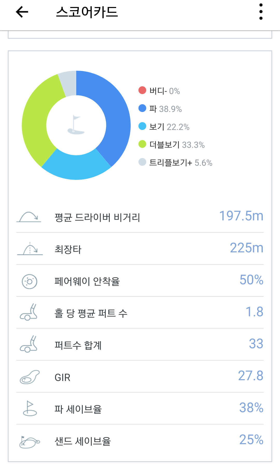
Task: Click the longest drive arc icon
Action: click(30, 249)
